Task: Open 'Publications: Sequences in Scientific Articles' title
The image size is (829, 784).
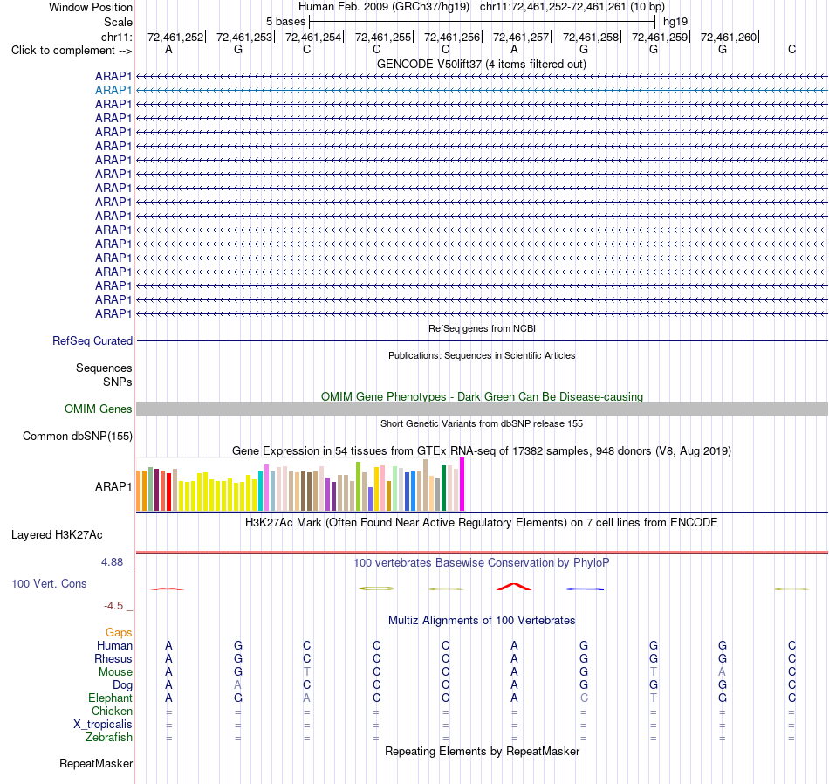Action: pyautogui.click(x=482, y=355)
